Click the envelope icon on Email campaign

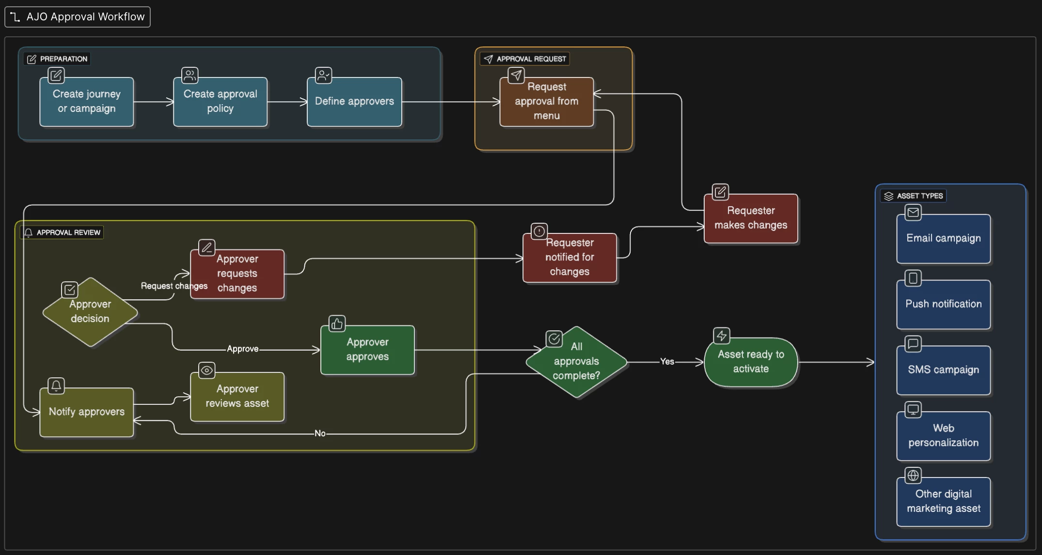tap(913, 212)
